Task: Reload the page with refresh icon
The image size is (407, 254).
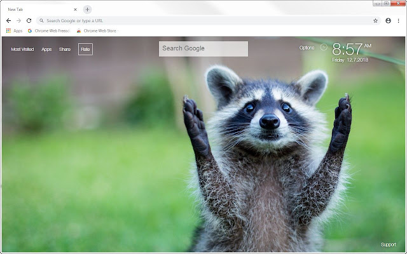Action: pos(29,21)
